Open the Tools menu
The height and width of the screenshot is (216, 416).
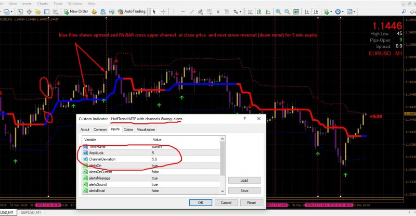click(x=58, y=4)
